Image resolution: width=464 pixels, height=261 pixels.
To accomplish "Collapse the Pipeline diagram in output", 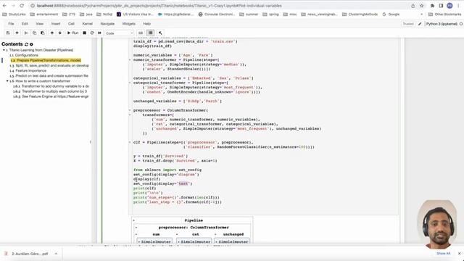I will [x=133, y=220].
